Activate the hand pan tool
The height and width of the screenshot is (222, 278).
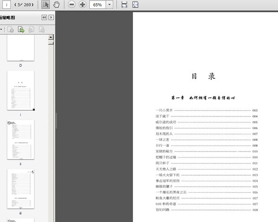coord(57,5)
